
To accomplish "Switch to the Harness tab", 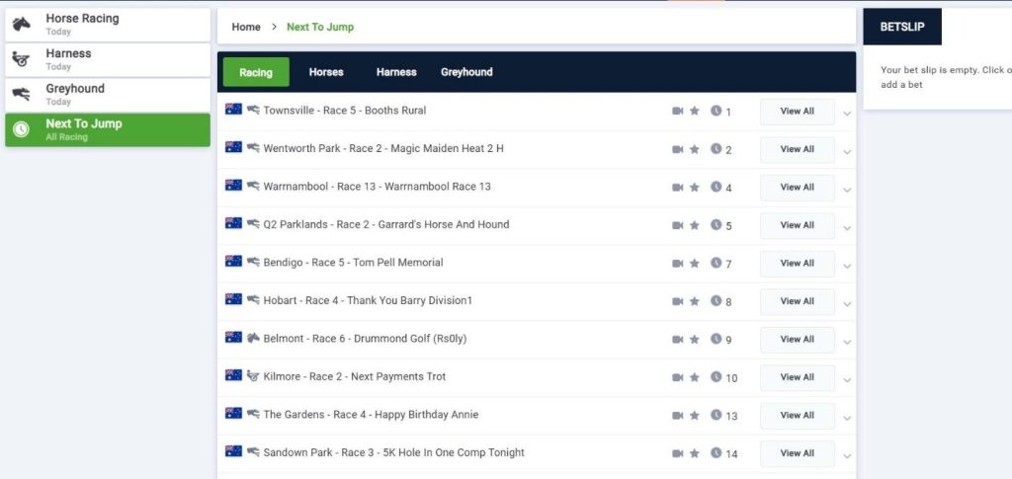I will tap(396, 72).
